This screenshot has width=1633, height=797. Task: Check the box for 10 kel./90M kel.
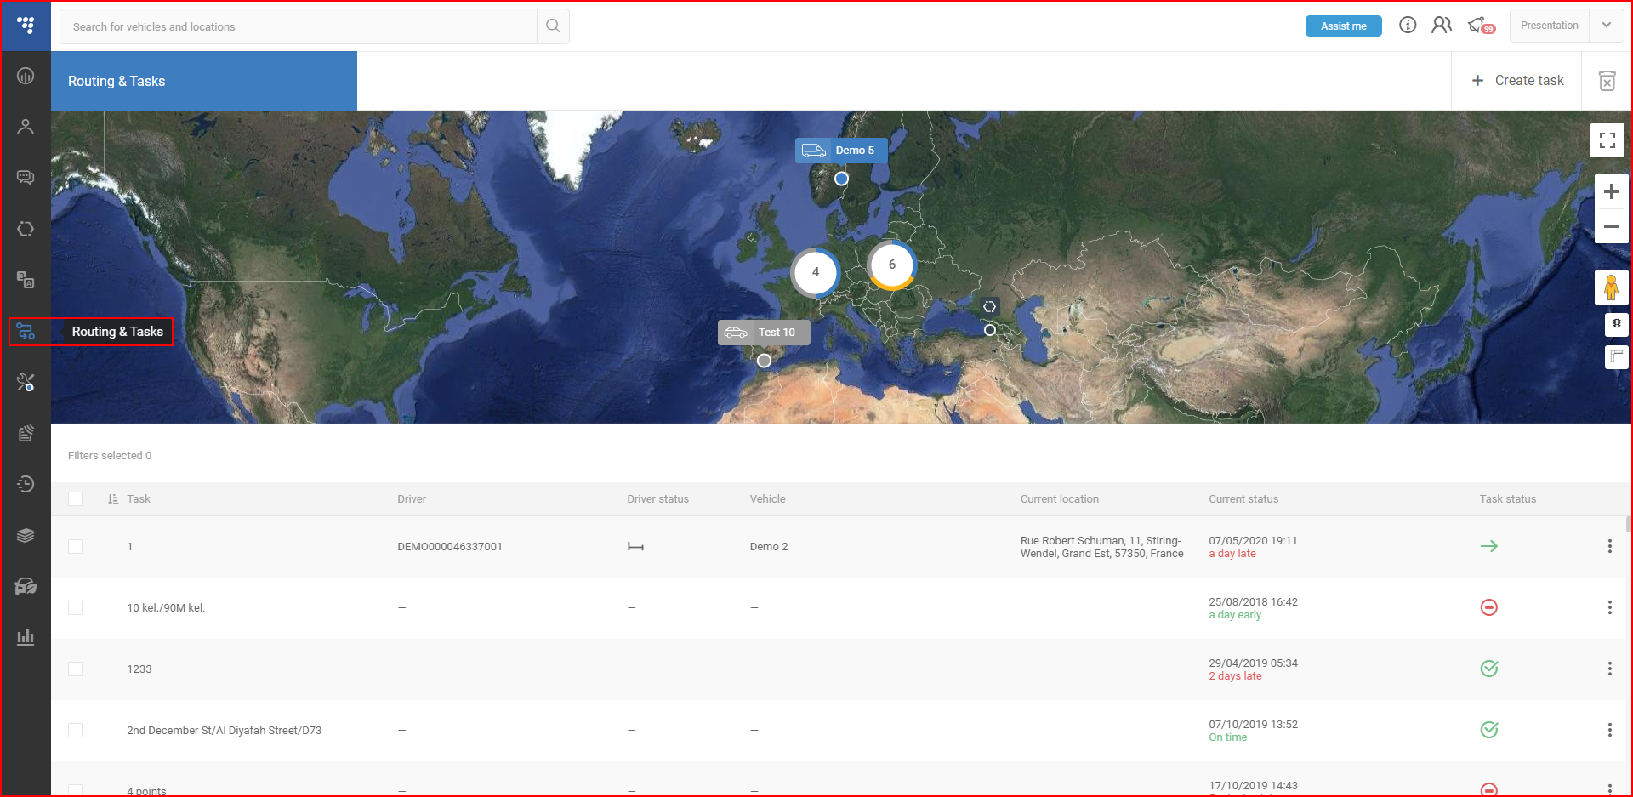(76, 608)
